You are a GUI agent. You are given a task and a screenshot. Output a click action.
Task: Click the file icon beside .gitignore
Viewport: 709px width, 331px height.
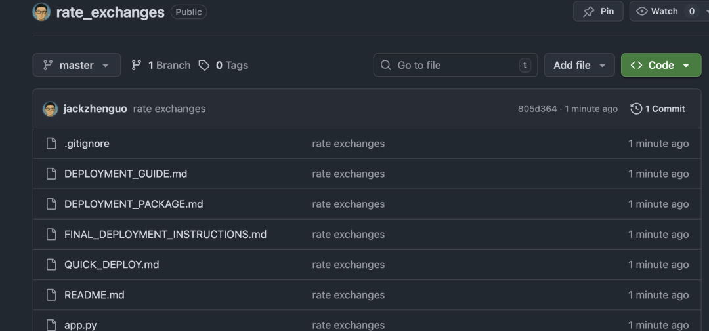pyautogui.click(x=51, y=144)
